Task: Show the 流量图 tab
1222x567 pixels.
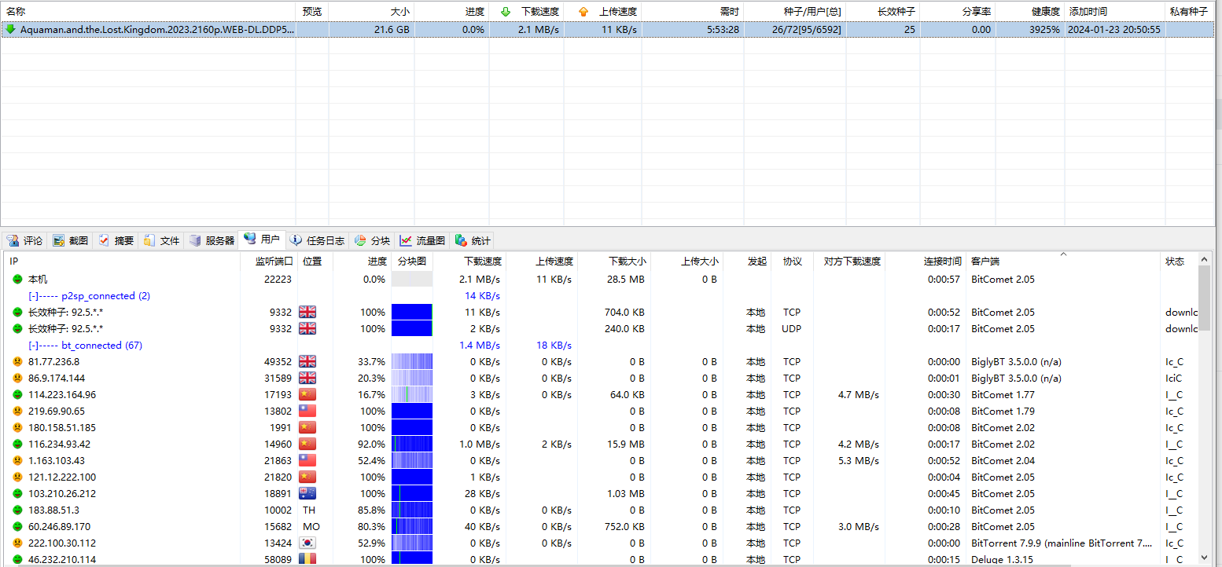Action: click(422, 240)
